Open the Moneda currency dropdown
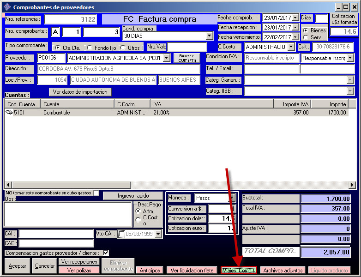This screenshot has height=277, width=361. [232, 198]
